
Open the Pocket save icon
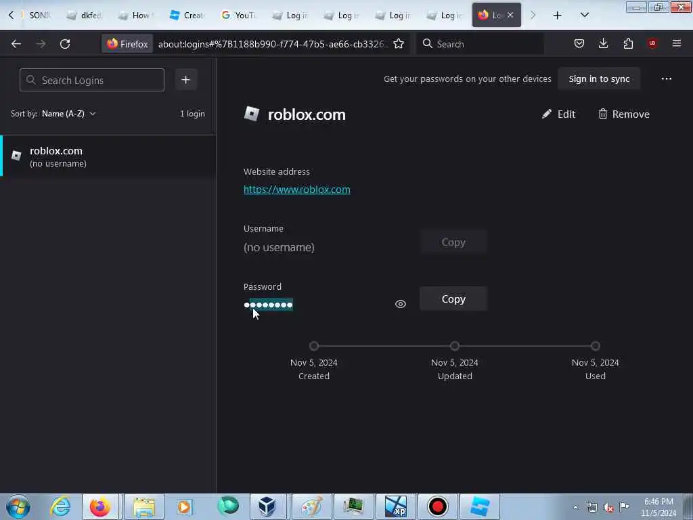point(579,43)
